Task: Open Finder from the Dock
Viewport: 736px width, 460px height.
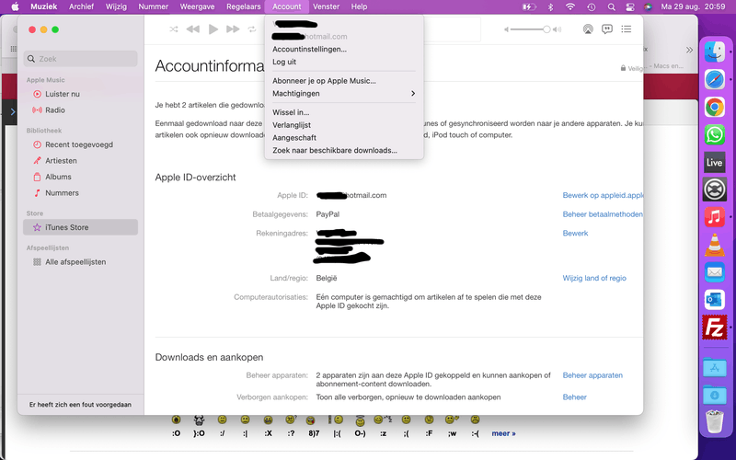Action: click(715, 52)
